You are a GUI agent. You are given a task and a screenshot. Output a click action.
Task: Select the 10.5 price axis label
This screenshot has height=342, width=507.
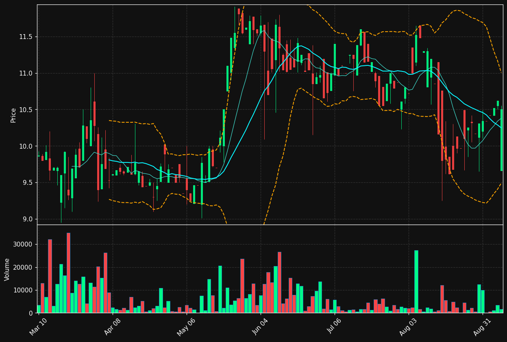click(26, 110)
